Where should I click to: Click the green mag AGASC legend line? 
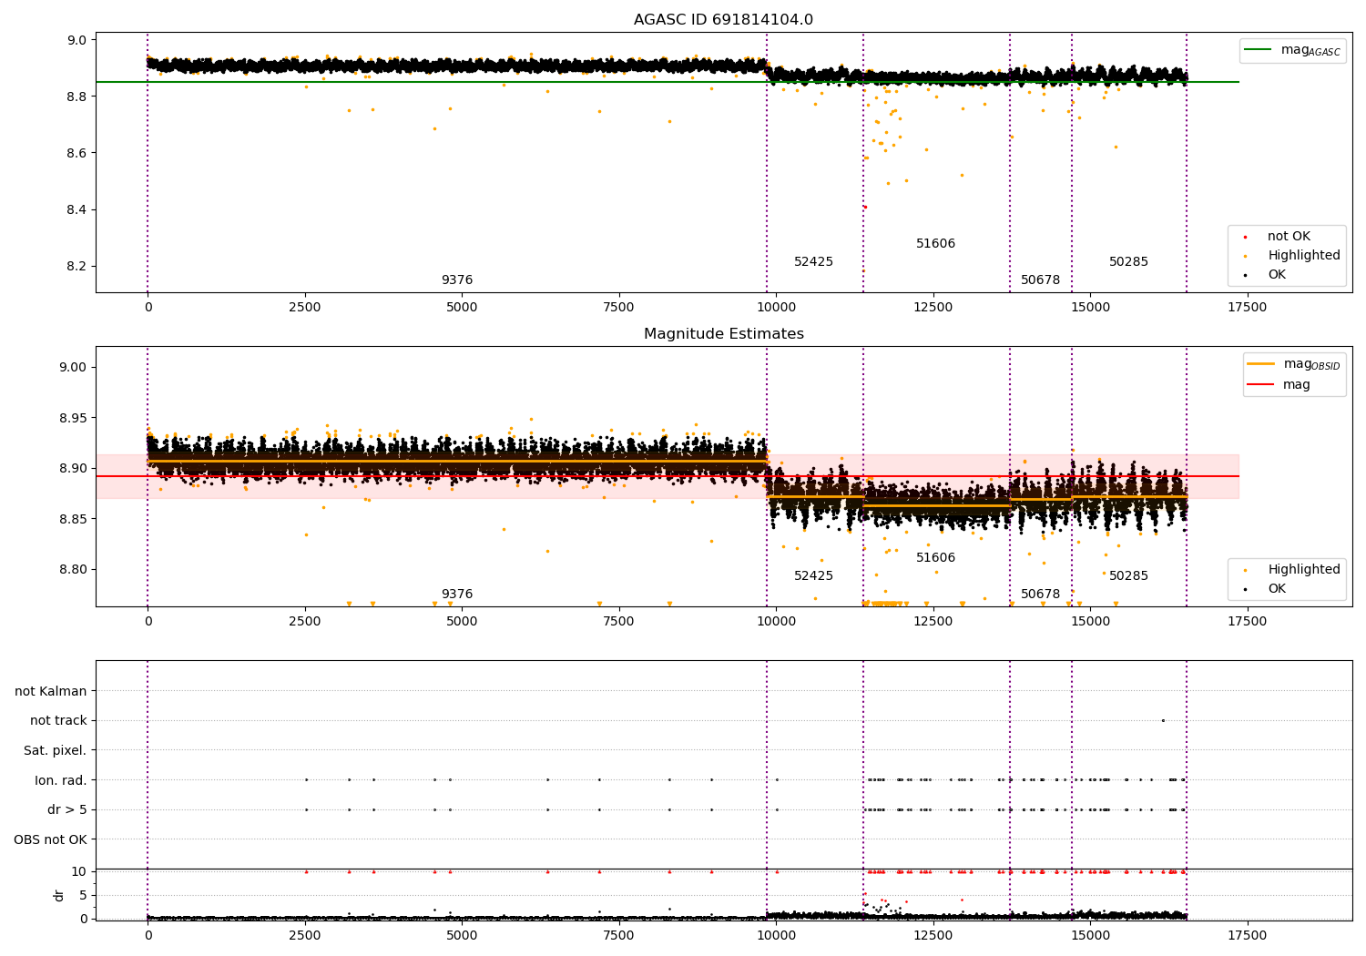click(x=1259, y=50)
